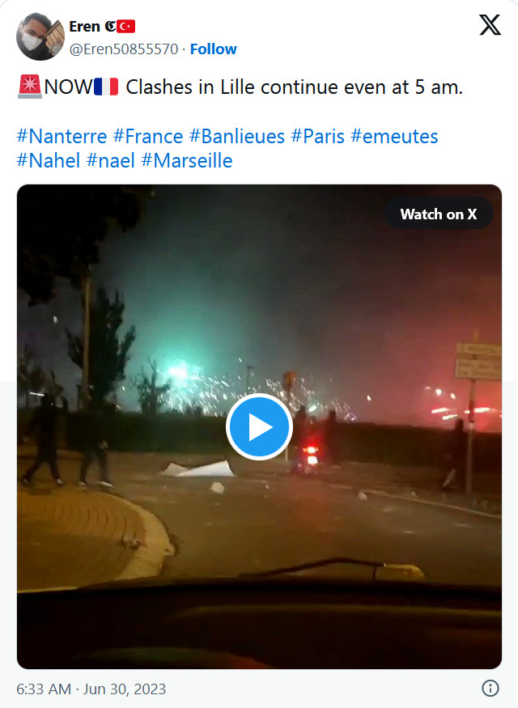Open the #Paris hashtag
This screenshot has height=708, width=518.
[x=318, y=136]
